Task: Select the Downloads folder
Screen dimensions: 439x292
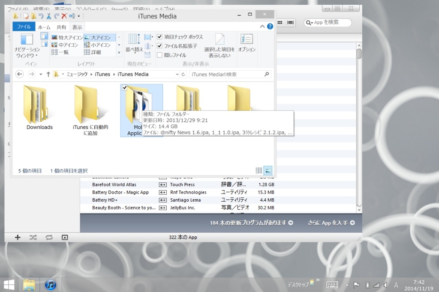Action: [x=39, y=108]
